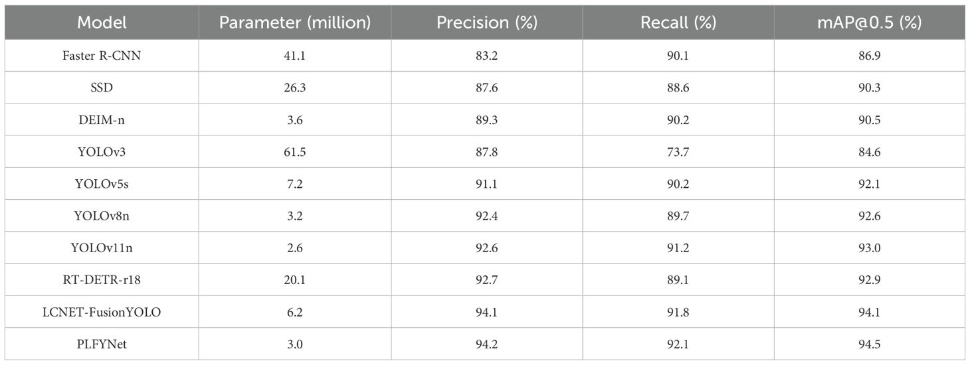The width and height of the screenshot is (970, 365).
Task: Click the RT-DETR-r18 model cell
Action: (x=102, y=279)
